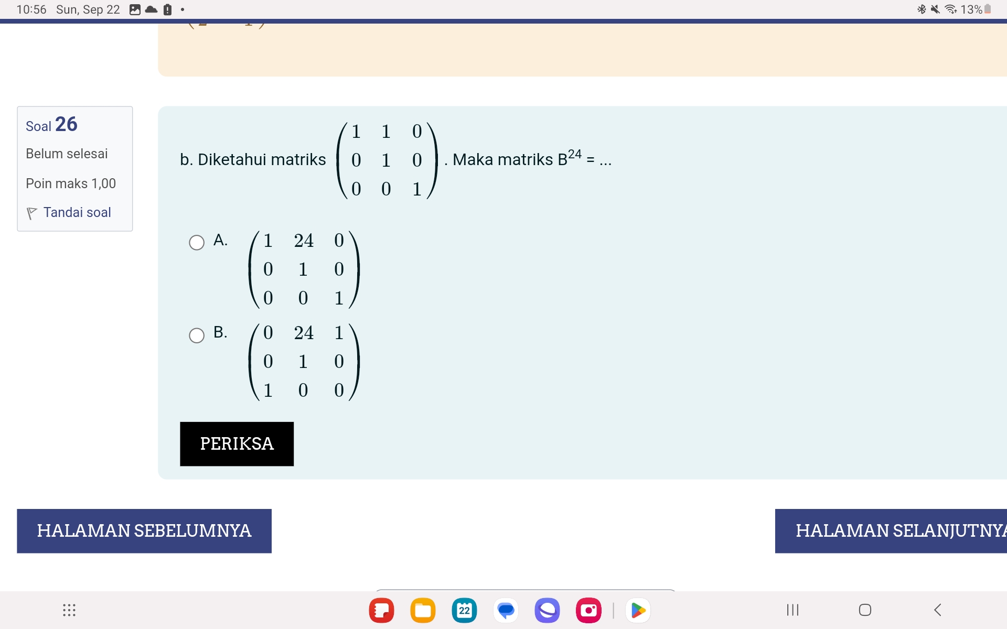The width and height of the screenshot is (1007, 629).
Task: Select answer option A radio button
Action: pyautogui.click(x=197, y=242)
